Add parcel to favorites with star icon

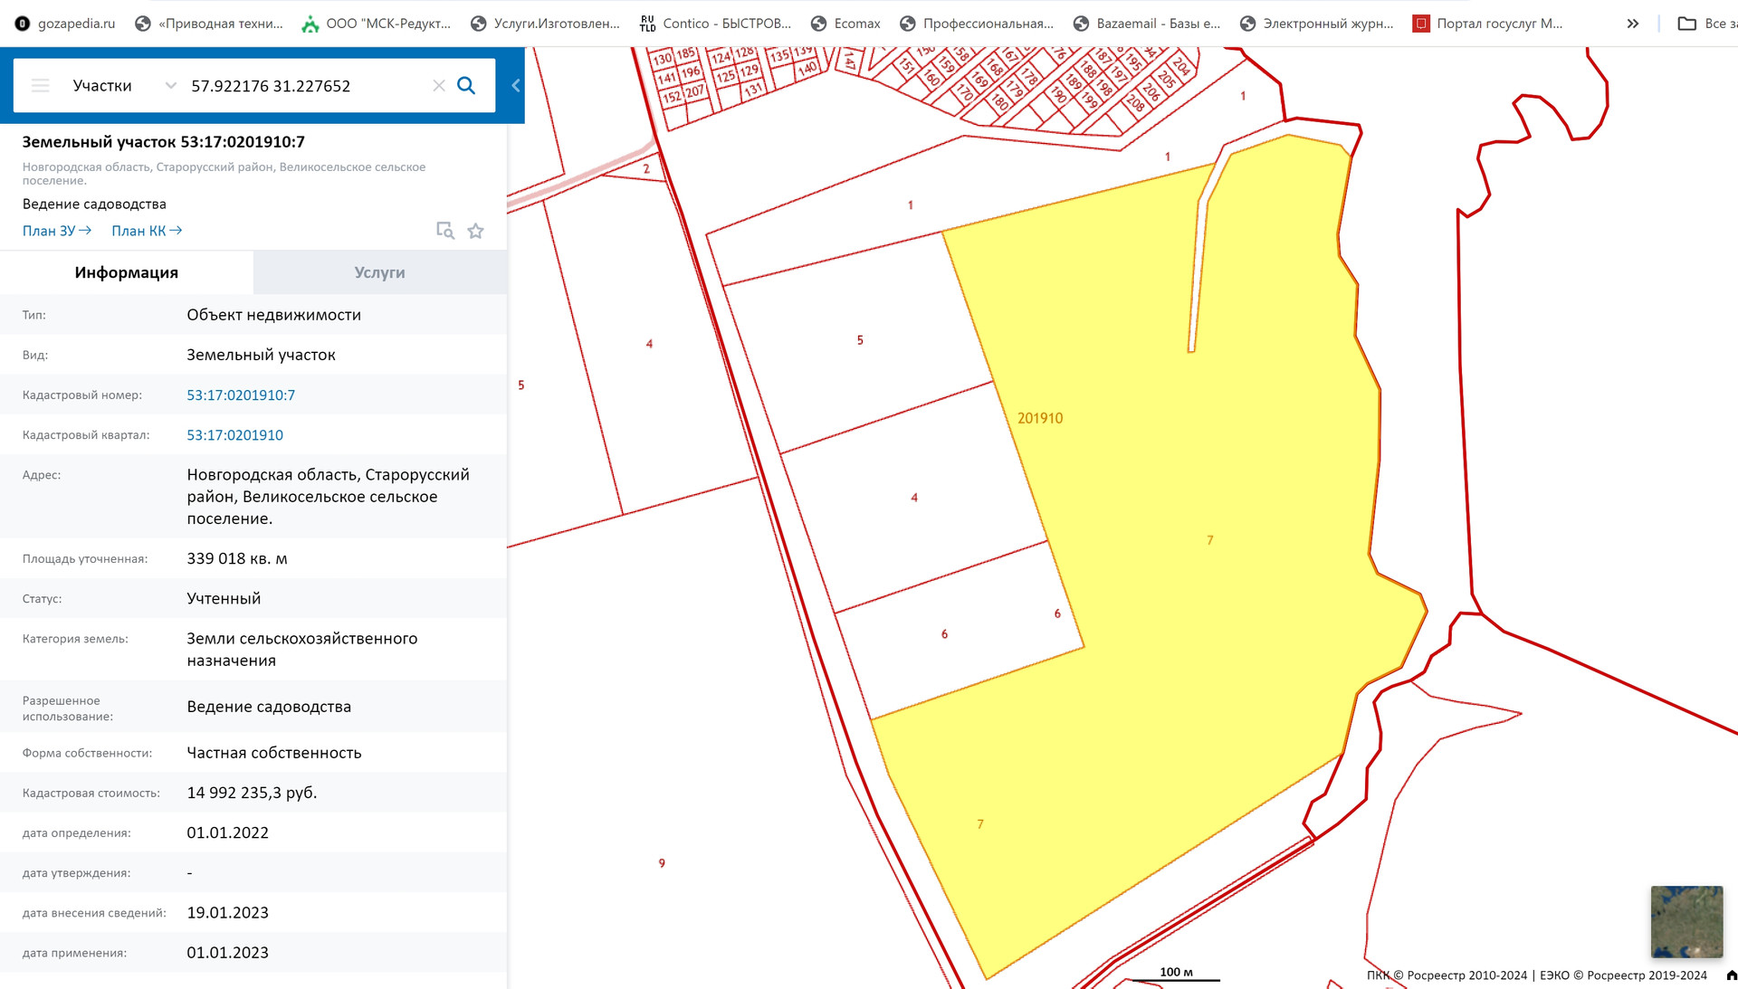(x=475, y=232)
